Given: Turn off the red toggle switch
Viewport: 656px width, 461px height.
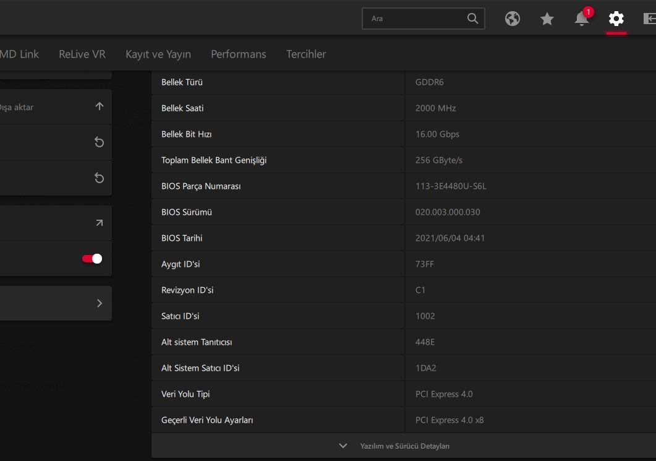Looking at the screenshot, I should click(92, 259).
